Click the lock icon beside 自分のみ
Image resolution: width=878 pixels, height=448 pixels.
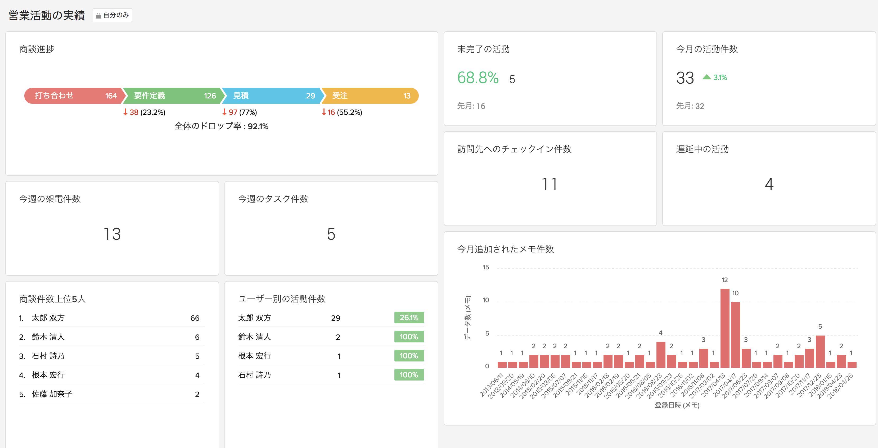click(x=98, y=16)
